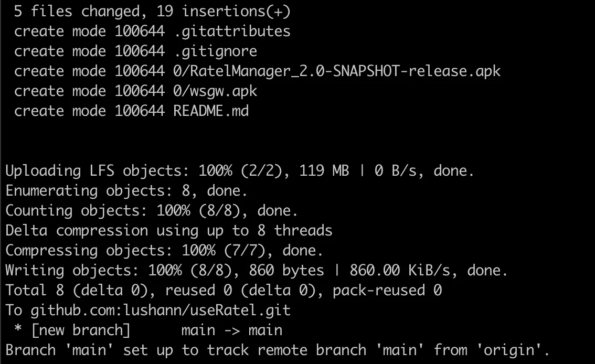Click the "119 MB" upload size
Viewport: 595px width, 364px height.
pos(324,171)
